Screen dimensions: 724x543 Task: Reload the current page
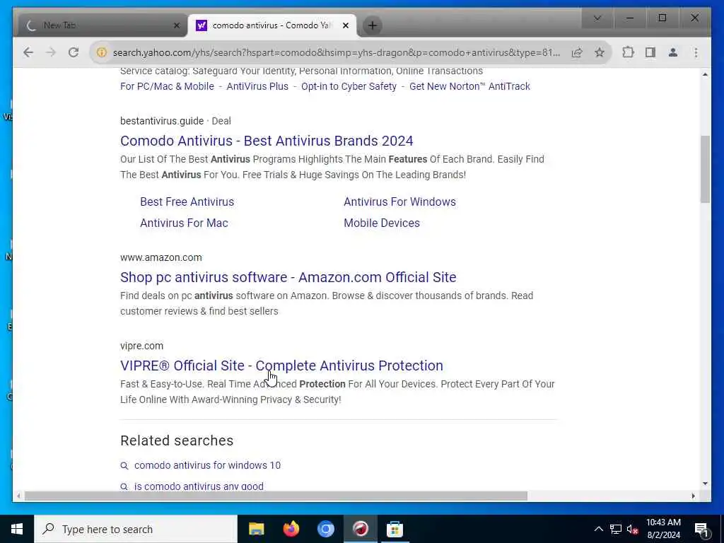pos(74,52)
